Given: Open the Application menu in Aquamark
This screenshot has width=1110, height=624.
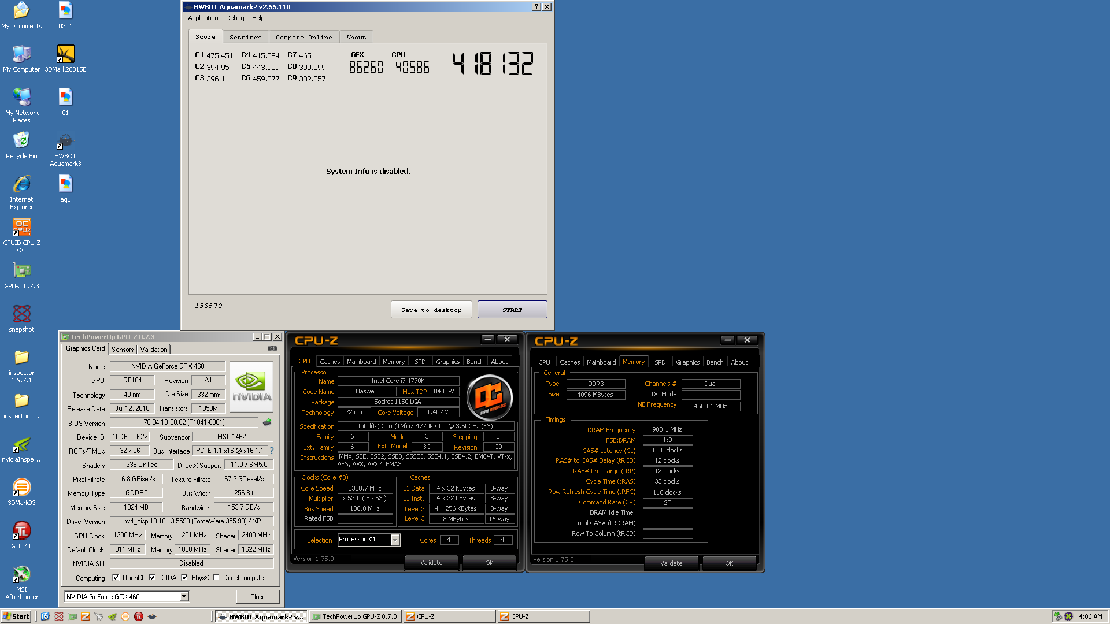Looking at the screenshot, I should click(203, 18).
